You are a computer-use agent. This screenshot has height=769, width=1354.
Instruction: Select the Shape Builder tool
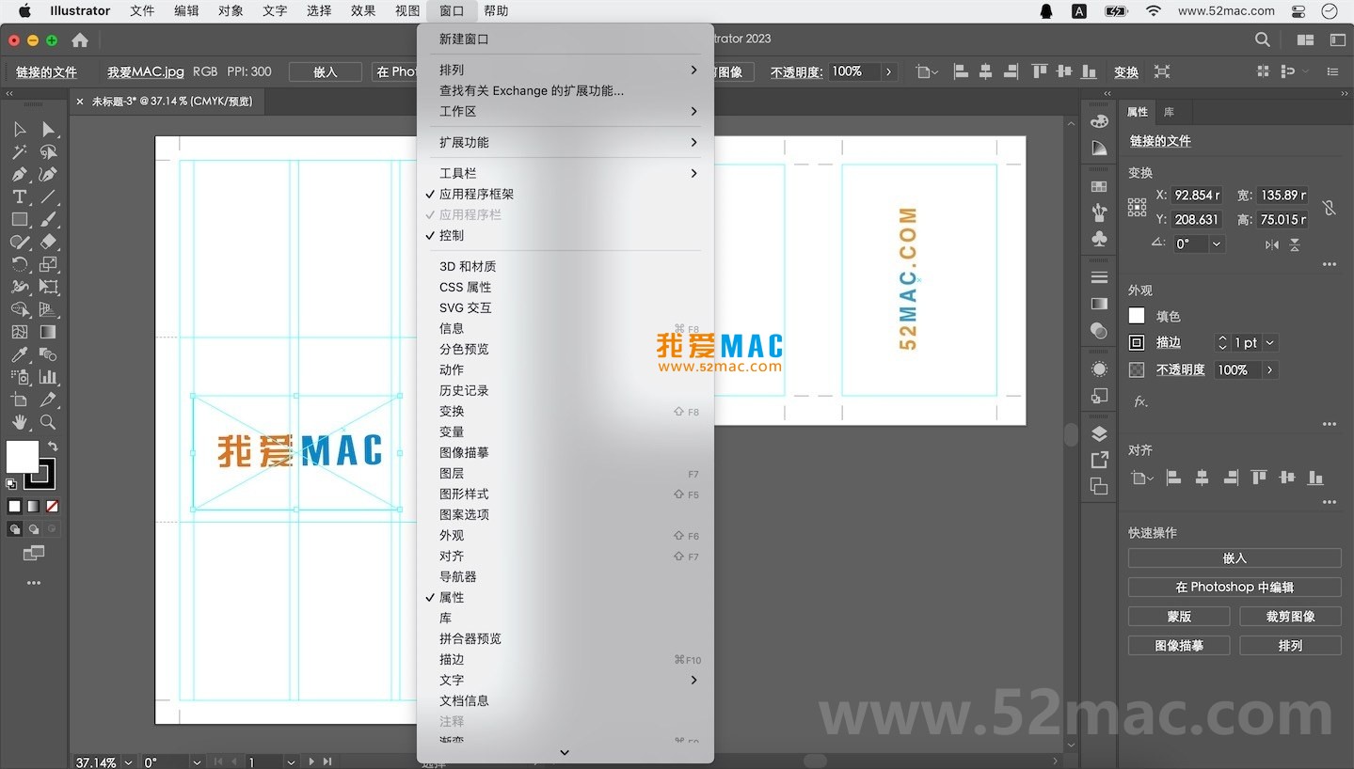point(20,309)
